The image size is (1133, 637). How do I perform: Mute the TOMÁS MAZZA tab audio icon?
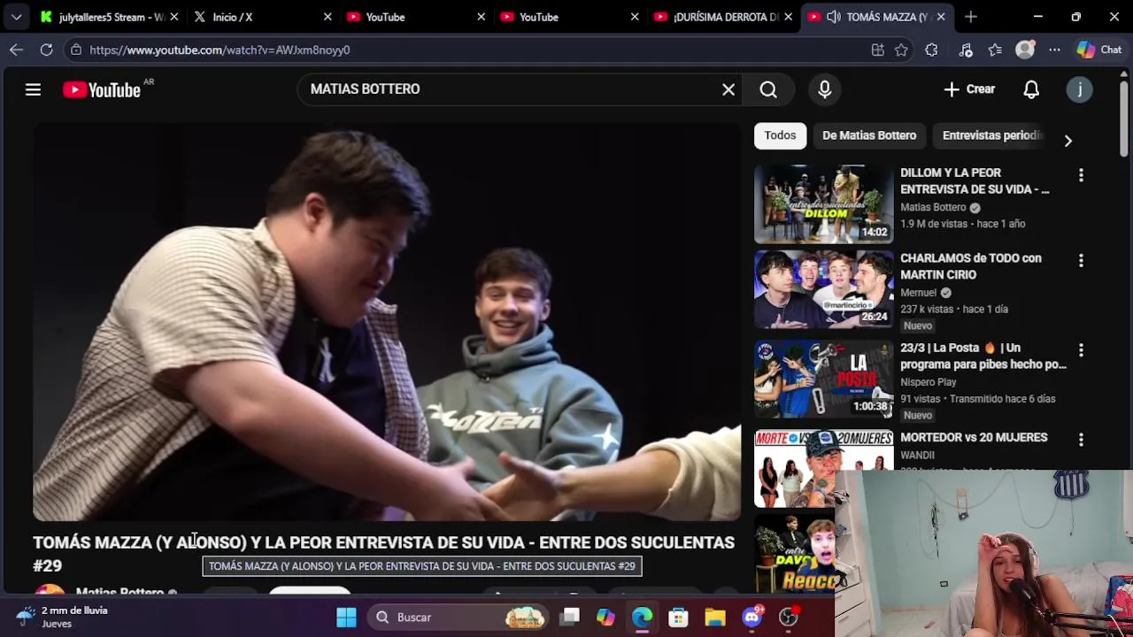pos(833,17)
